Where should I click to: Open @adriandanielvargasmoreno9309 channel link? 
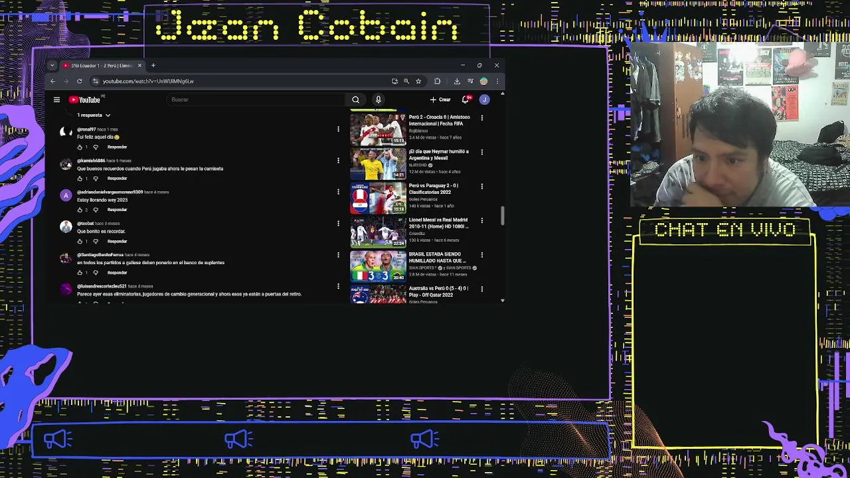pyautogui.click(x=110, y=192)
